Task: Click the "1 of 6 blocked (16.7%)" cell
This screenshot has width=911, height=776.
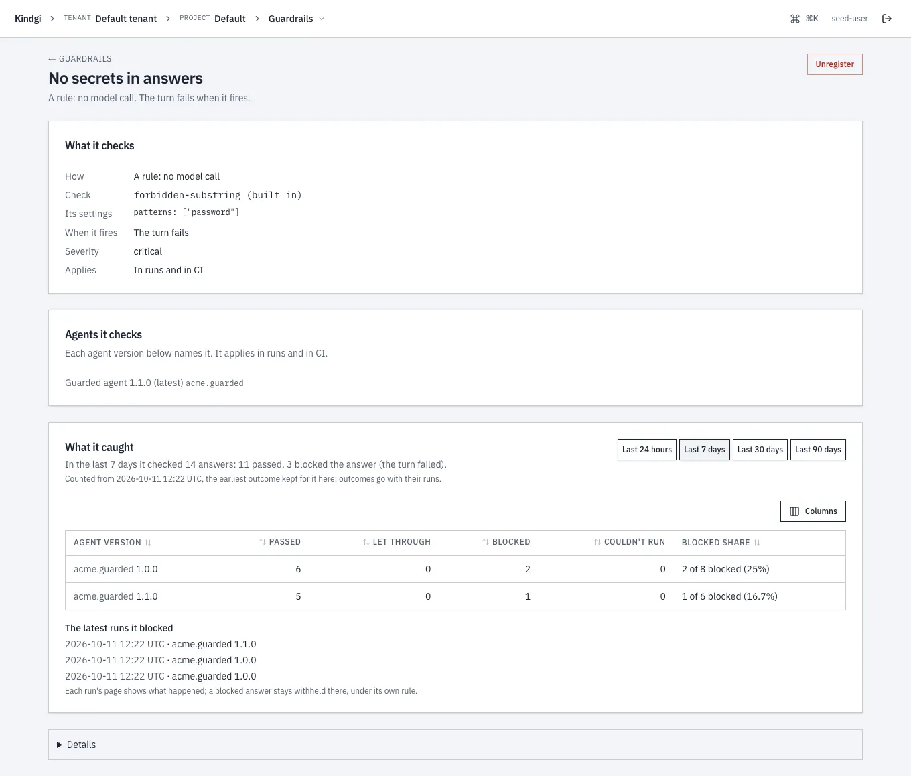Action: [x=729, y=596]
